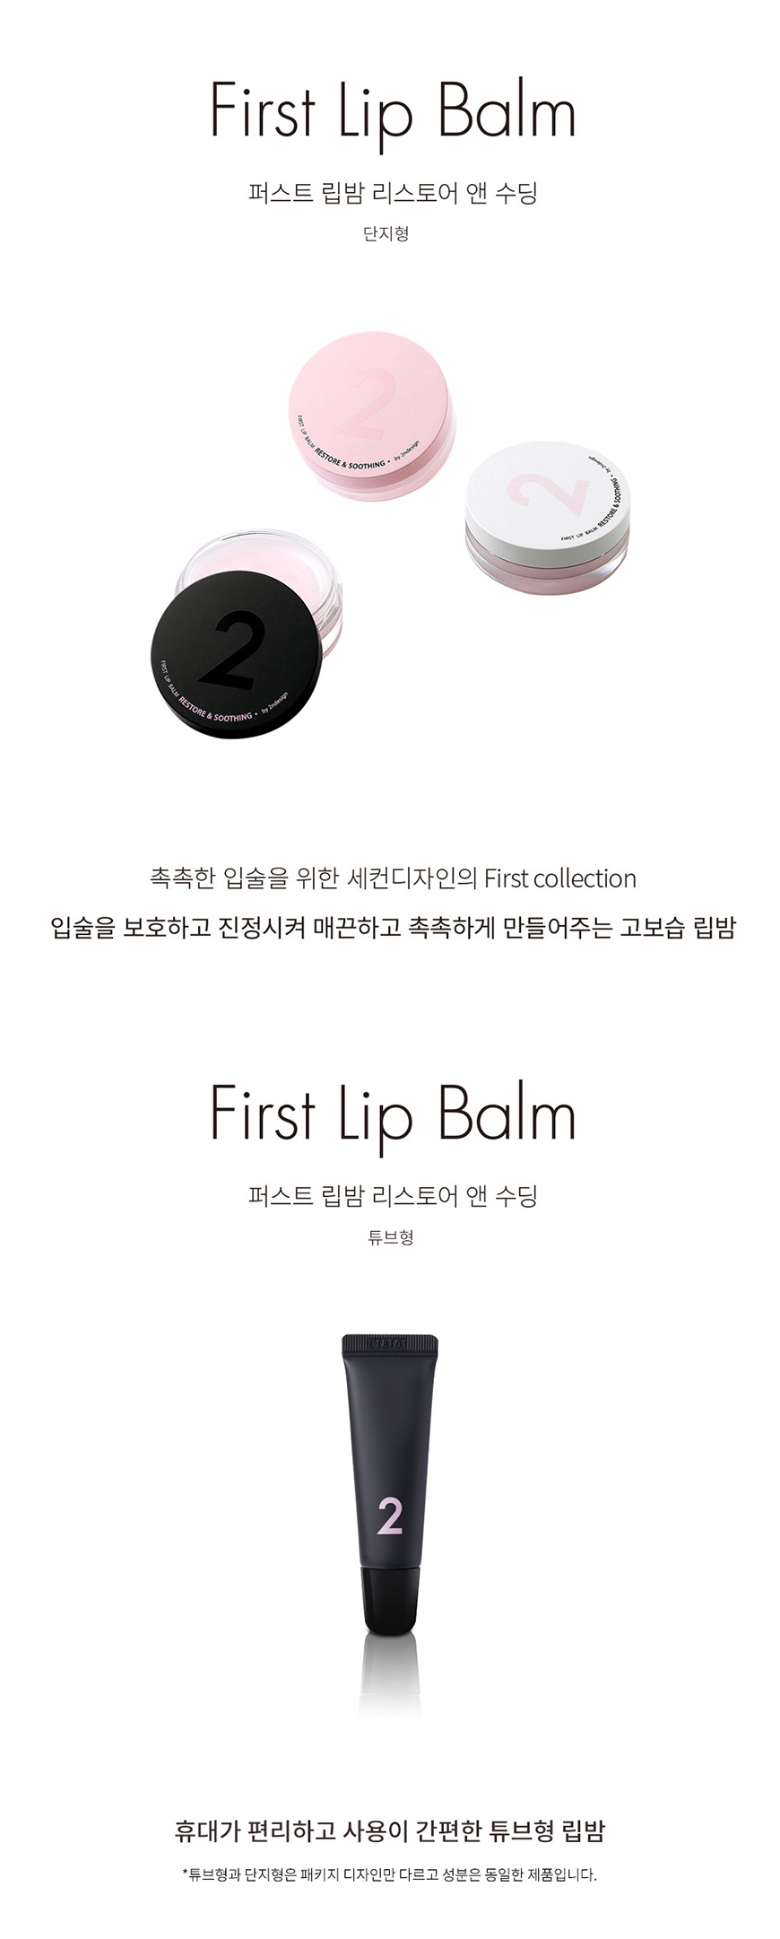The width and height of the screenshot is (780, 1939).
Task: Click the 단지형 label
Action: point(387,233)
